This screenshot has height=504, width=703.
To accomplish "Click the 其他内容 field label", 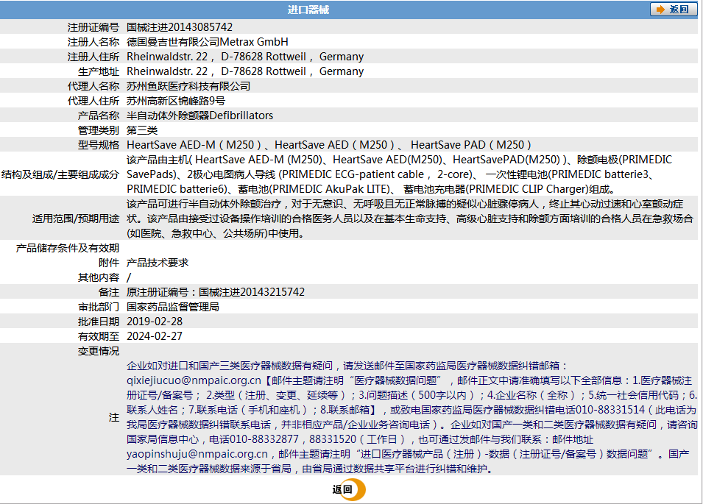I will (98, 278).
